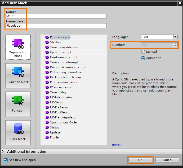Click the icon beside MC-Servo
Screen dimensions: 183x168
pyautogui.click(x=47, y=102)
